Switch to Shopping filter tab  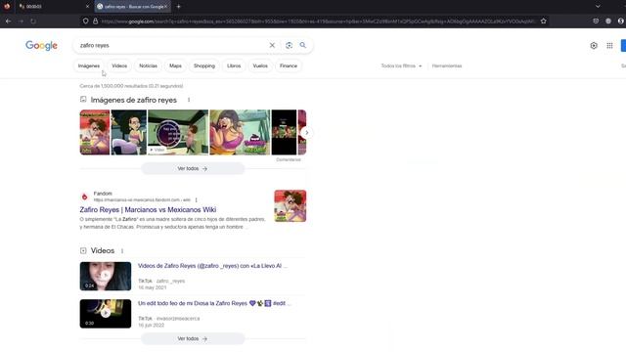click(204, 66)
